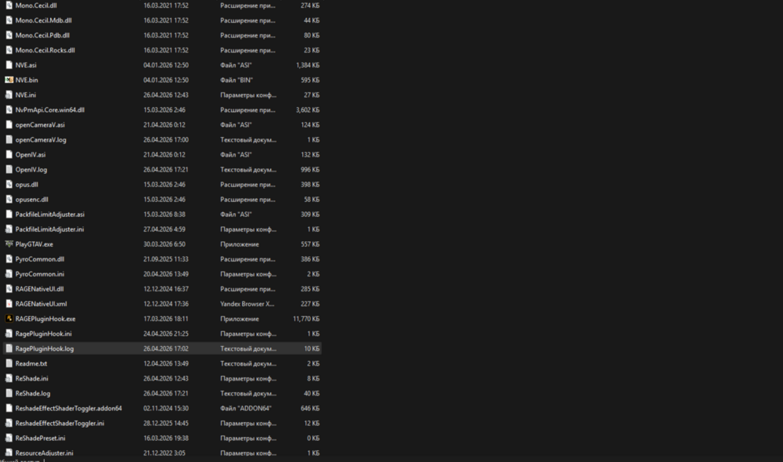783x462 pixels.
Task: Click the date 21.12.2022 3:05 of ResourceAdjuster.ini
Action: [164, 453]
